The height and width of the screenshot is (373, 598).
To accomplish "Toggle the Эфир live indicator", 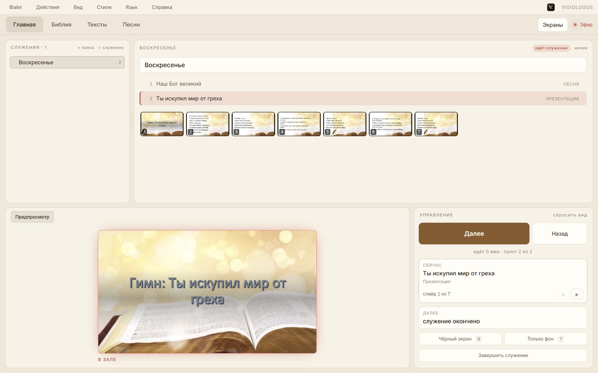I will (x=583, y=25).
